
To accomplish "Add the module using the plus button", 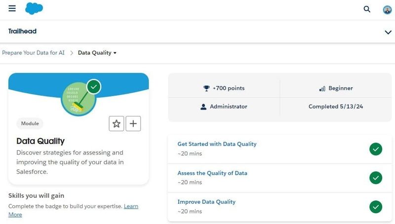I will (x=133, y=123).
